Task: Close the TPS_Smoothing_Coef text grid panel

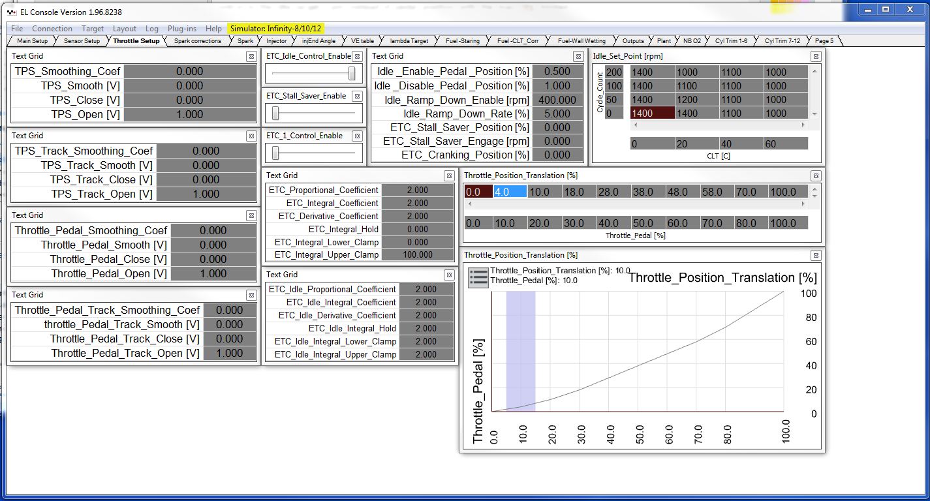Action: click(x=251, y=57)
